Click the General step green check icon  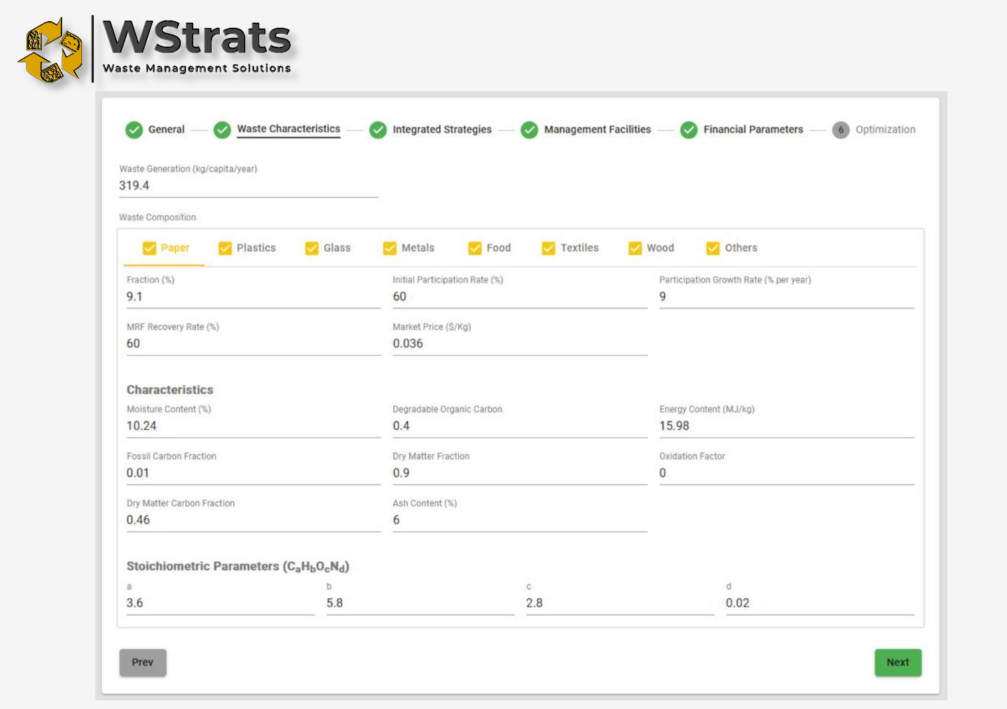pyautogui.click(x=134, y=130)
